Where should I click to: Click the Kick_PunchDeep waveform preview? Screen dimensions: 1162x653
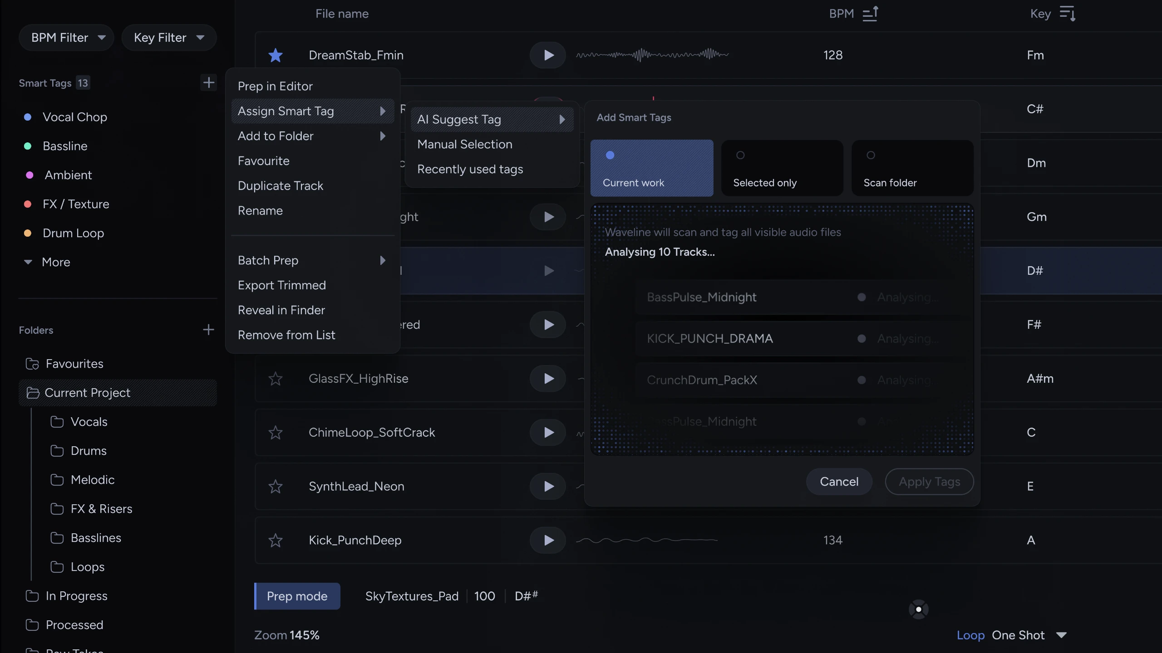tap(647, 541)
